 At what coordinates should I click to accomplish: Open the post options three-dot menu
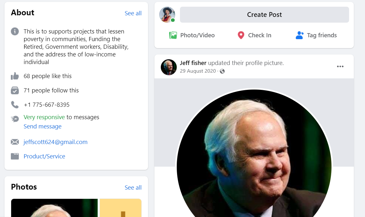point(340,67)
